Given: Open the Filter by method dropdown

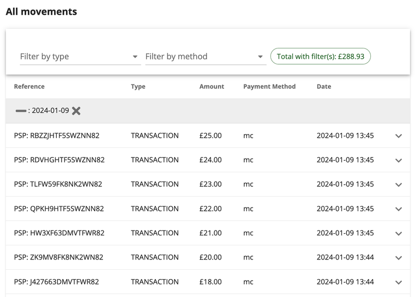Looking at the screenshot, I should coord(205,57).
